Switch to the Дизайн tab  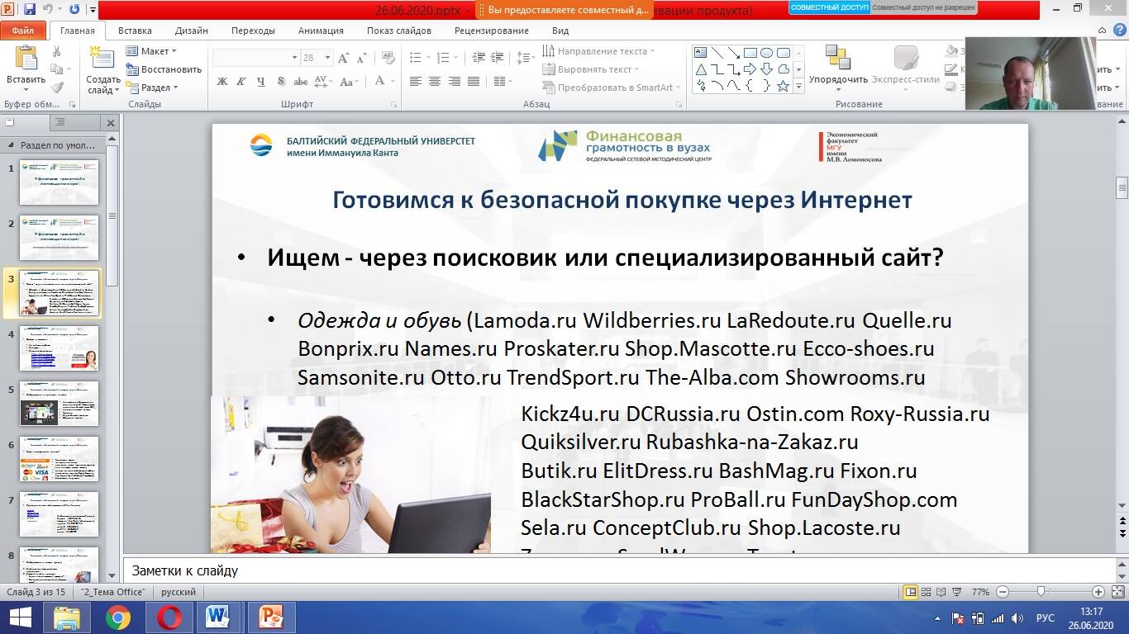coord(192,31)
